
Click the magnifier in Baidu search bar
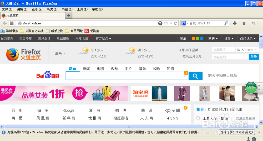coord(226,23)
